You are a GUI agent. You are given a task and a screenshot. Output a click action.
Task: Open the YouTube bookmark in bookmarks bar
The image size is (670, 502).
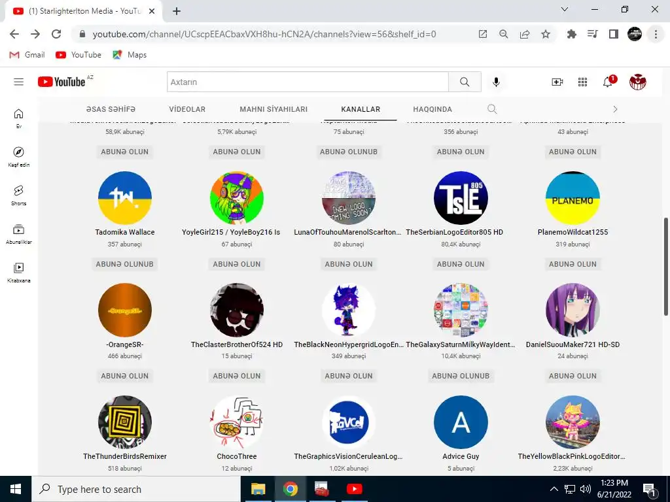(79, 55)
